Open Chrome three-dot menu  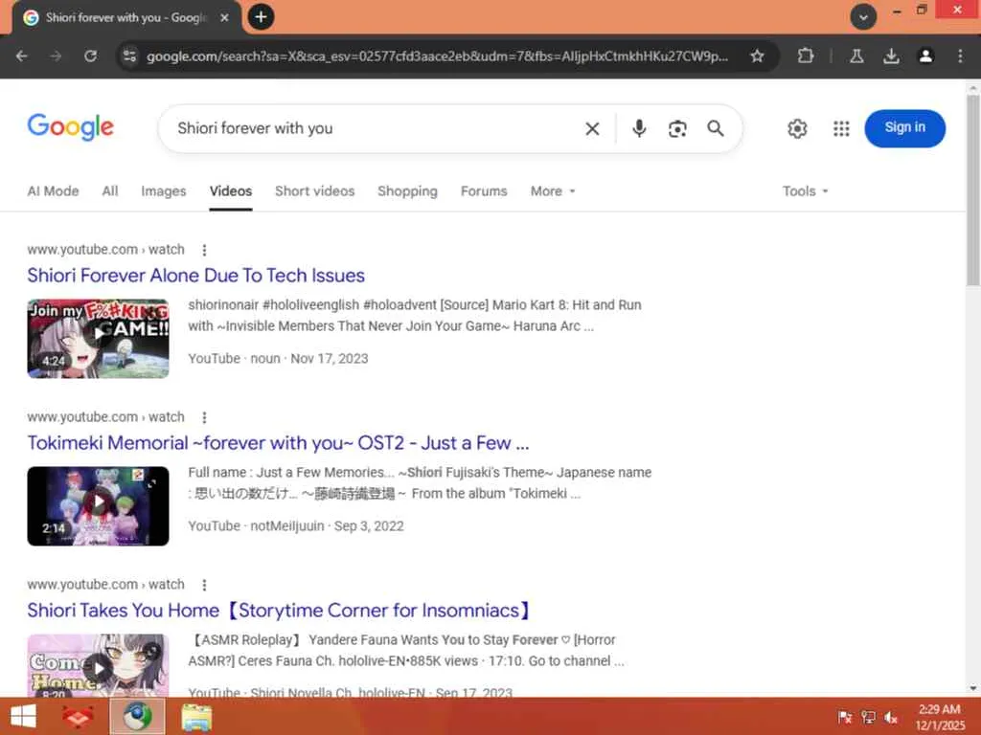(960, 56)
